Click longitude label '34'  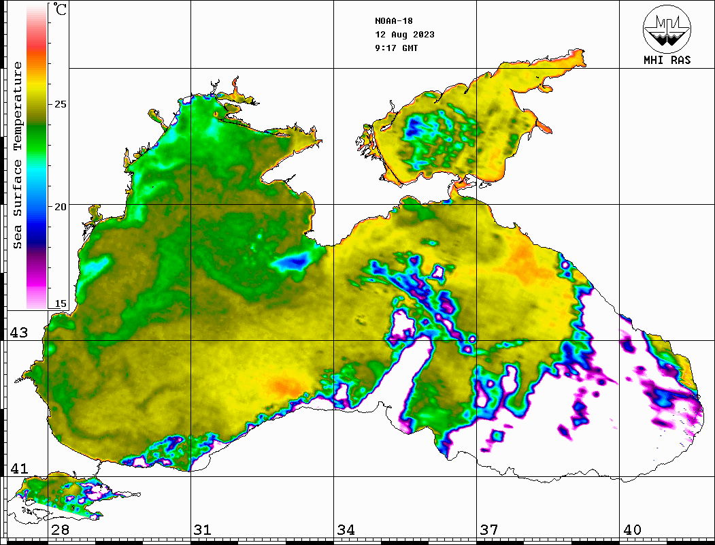point(346,529)
